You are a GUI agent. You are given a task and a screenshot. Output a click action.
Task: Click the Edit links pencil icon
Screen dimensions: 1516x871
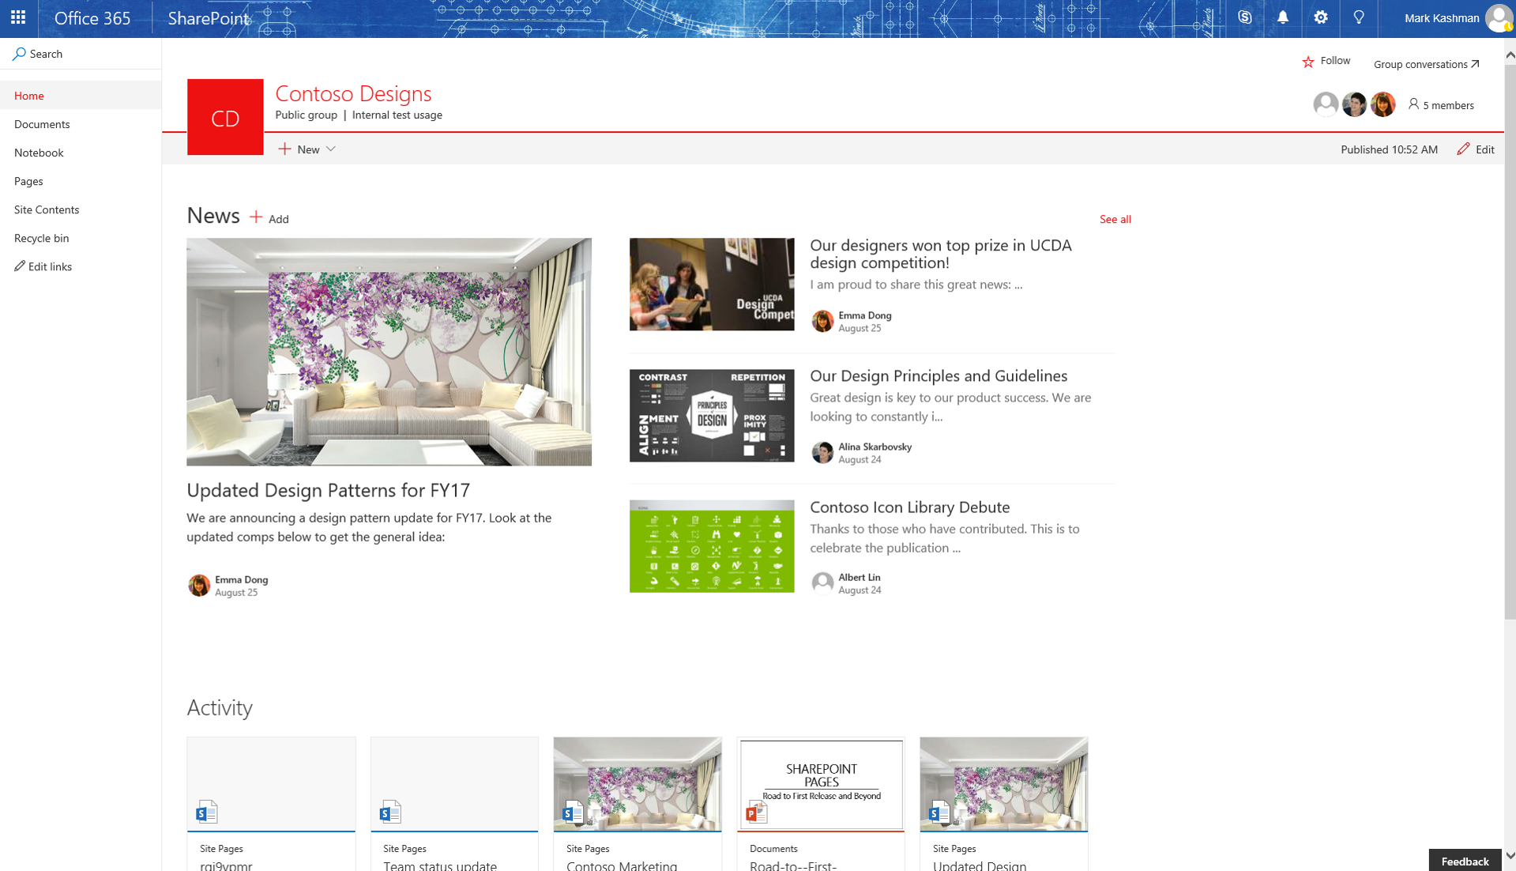coord(20,266)
